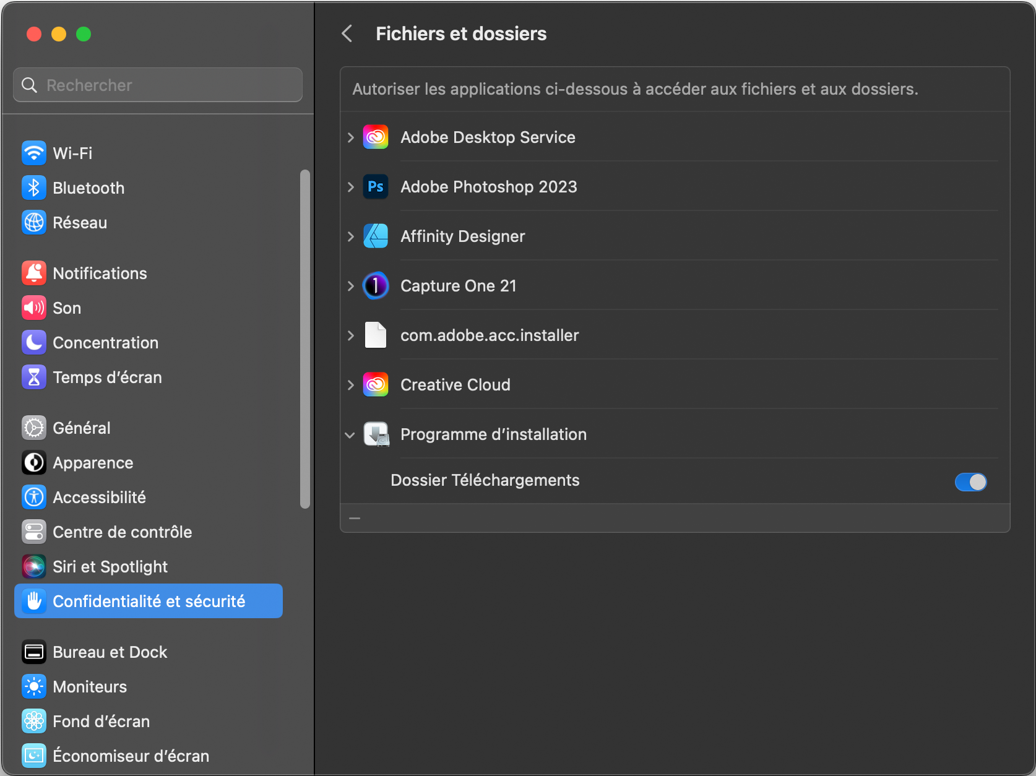The height and width of the screenshot is (776, 1036).
Task: Click the Capture One 21 app icon
Action: (x=376, y=285)
